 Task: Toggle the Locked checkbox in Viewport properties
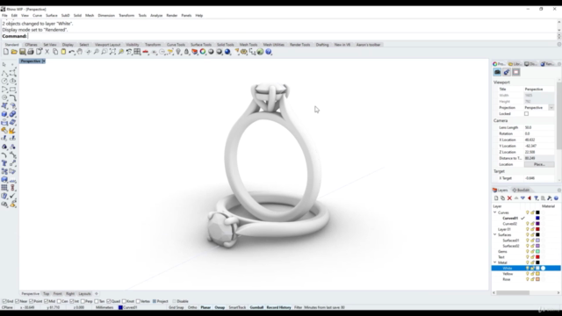click(x=526, y=114)
